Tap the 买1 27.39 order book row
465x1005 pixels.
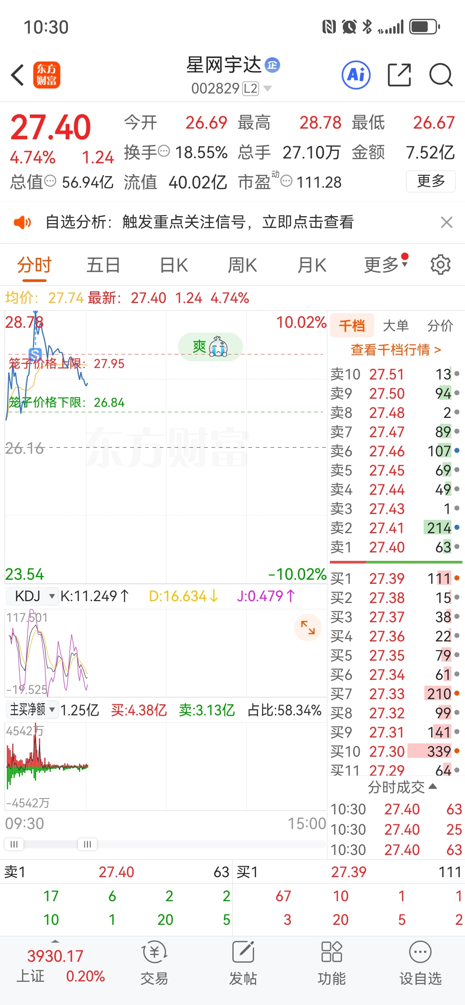click(396, 578)
